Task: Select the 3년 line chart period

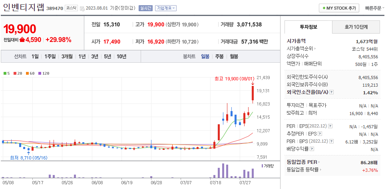Action: (x=95, y=56)
